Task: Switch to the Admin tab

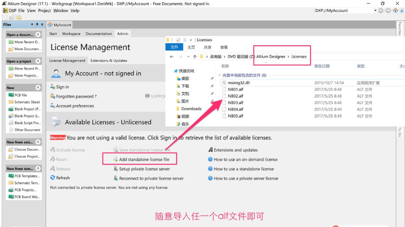Action: (122, 34)
